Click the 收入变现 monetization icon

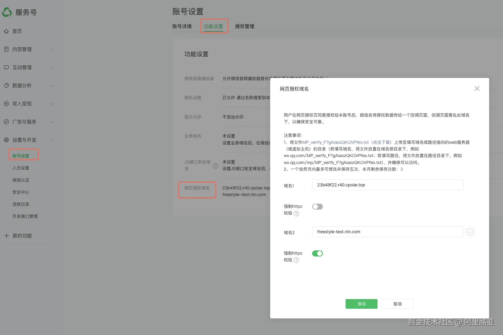6,104
